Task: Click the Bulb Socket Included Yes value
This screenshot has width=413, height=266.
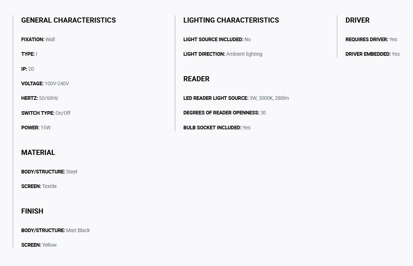Action: pyautogui.click(x=247, y=128)
